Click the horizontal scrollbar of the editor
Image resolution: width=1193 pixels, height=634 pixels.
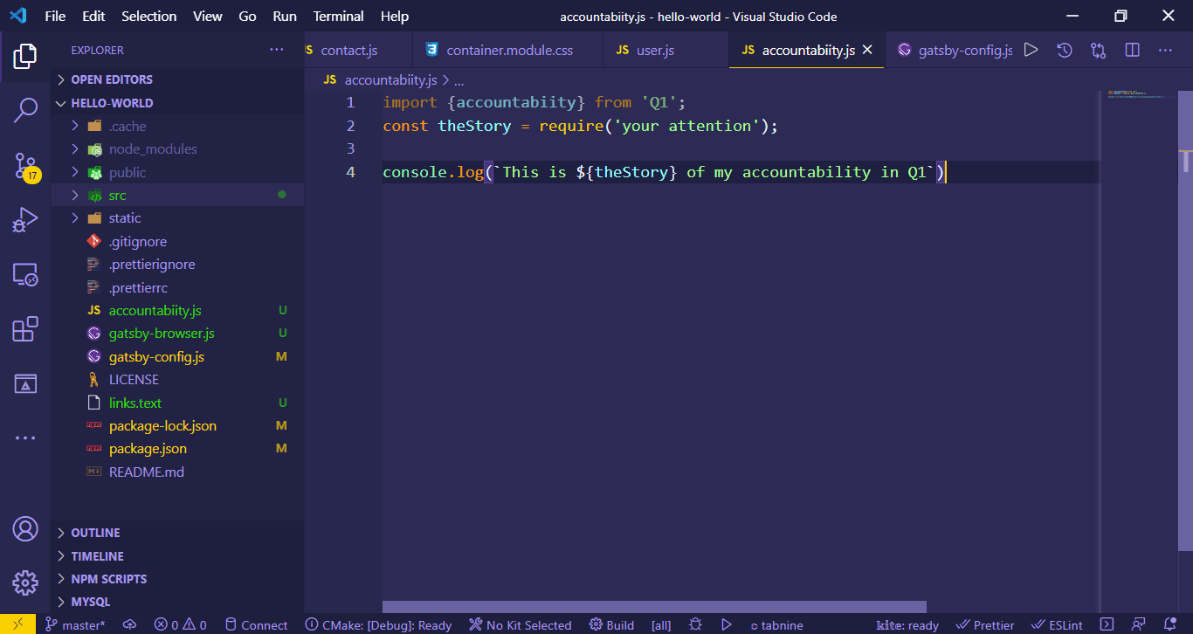(x=654, y=607)
